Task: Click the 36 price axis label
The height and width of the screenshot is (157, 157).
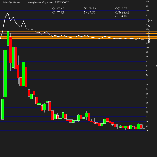Action: coord(147,112)
